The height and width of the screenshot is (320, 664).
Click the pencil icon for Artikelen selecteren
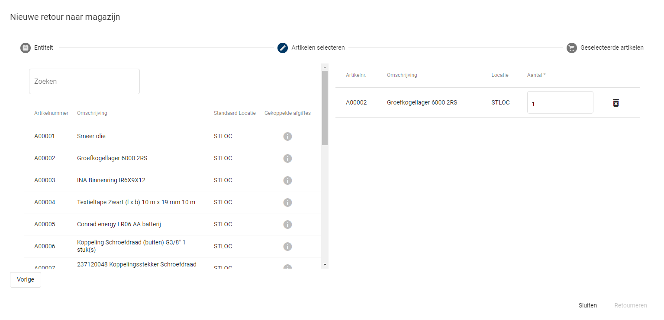point(283,48)
